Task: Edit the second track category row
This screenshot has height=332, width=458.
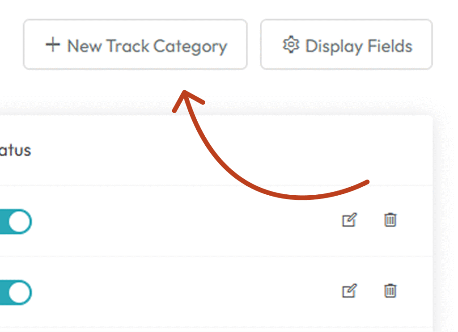Action: [349, 291]
